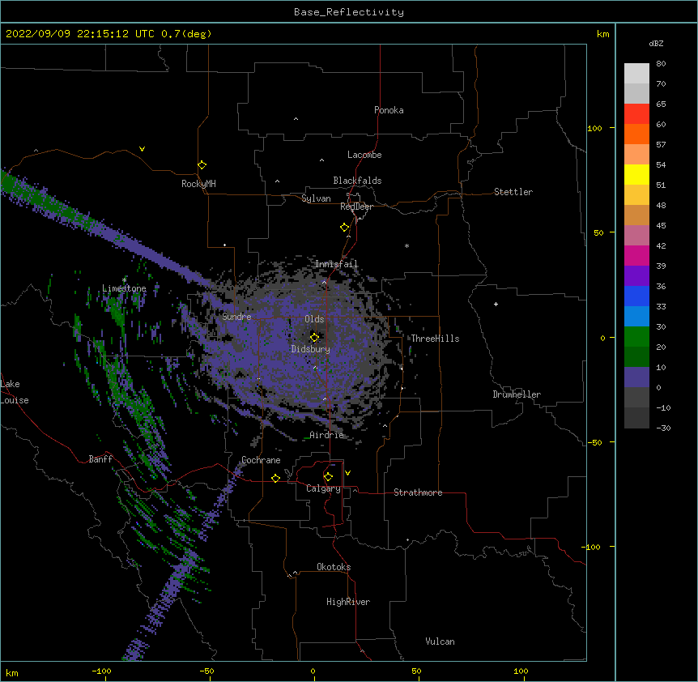
Task: Click the RedDeer city label
Action: tap(356, 207)
